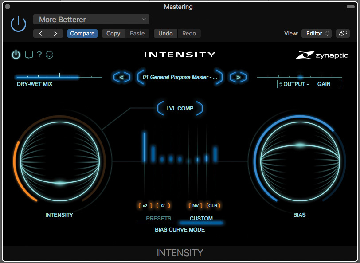Image resolution: width=360 pixels, height=263 pixels.
Task: Click the x2 bias curve button
Action: click(x=145, y=206)
